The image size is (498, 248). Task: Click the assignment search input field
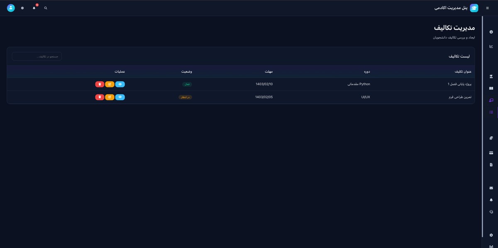(37, 56)
